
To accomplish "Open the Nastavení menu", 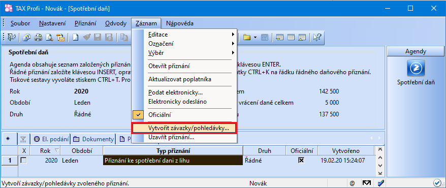I will pyautogui.click(x=52, y=23).
